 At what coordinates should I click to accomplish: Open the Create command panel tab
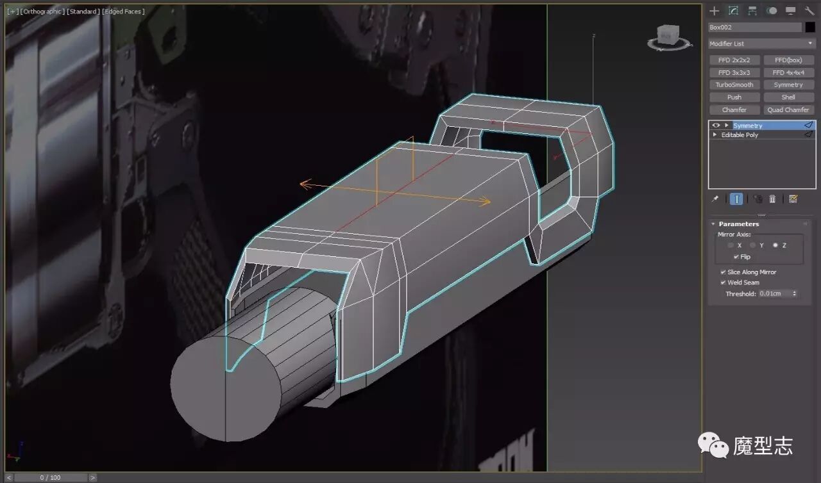pyautogui.click(x=714, y=11)
